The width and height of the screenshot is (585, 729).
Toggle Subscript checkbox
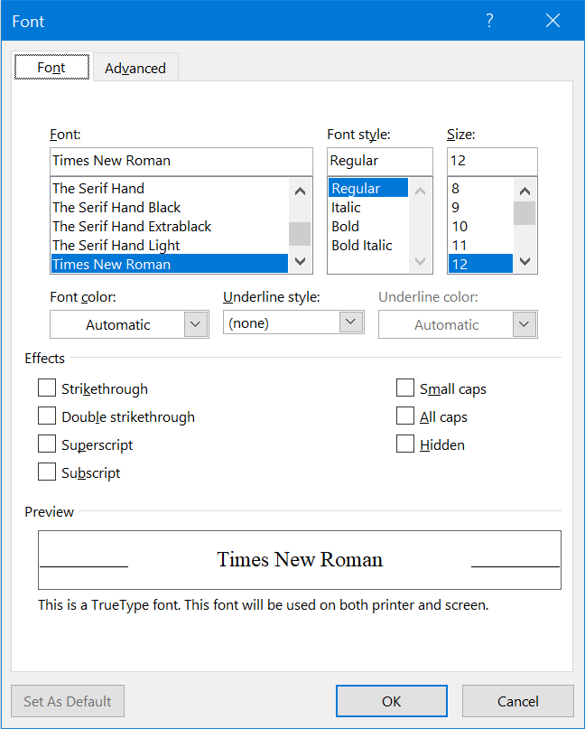point(47,472)
